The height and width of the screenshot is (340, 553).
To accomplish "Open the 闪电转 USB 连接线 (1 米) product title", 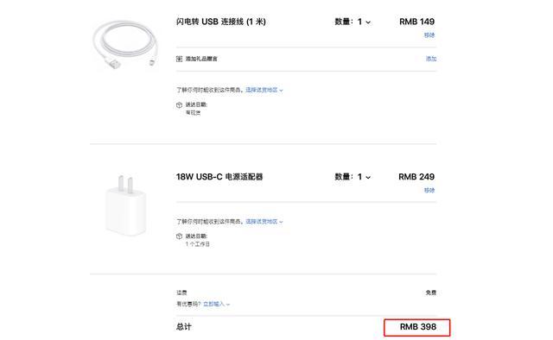I will [x=221, y=22].
